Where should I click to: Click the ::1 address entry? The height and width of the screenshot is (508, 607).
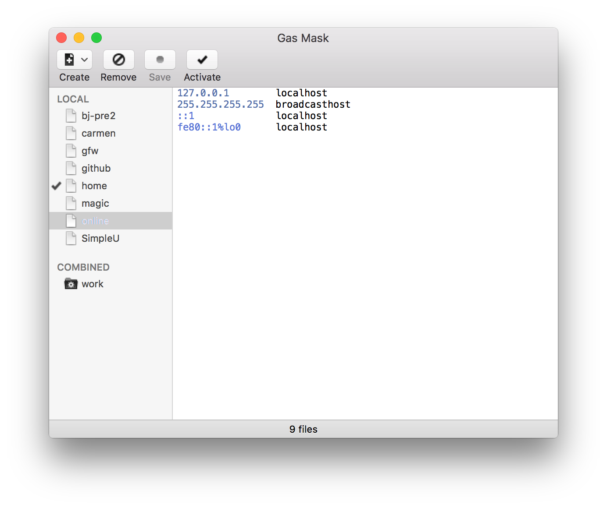pos(186,116)
